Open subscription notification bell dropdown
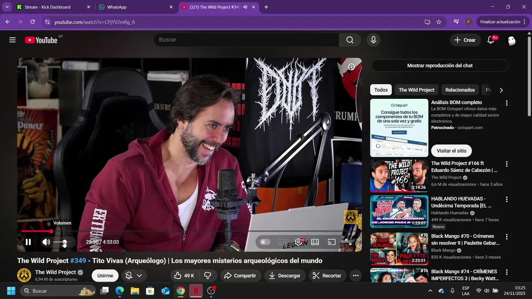The height and width of the screenshot is (299, 532). [x=134, y=276]
